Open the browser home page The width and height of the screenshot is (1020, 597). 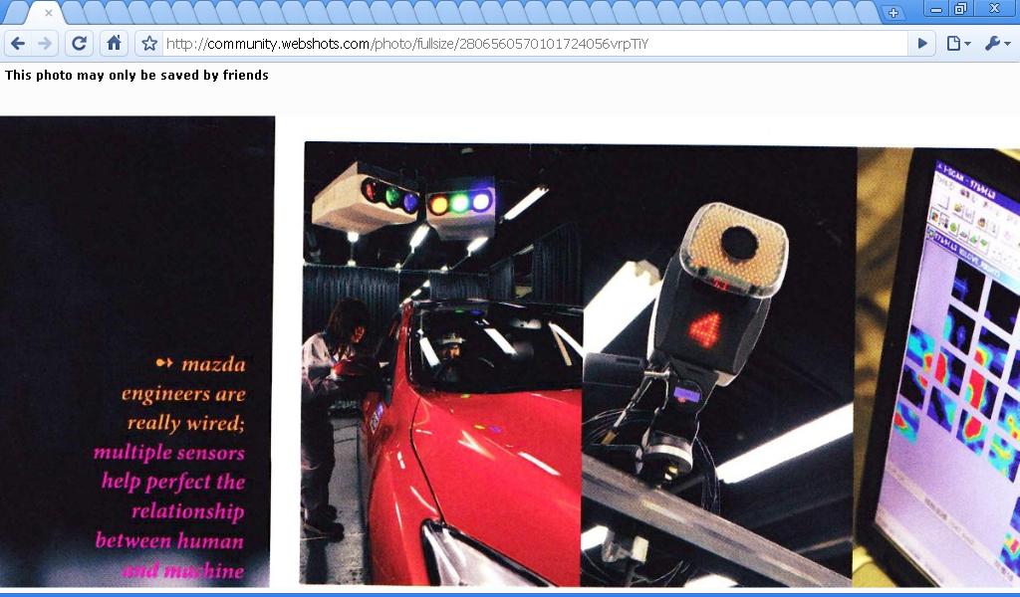(x=114, y=44)
